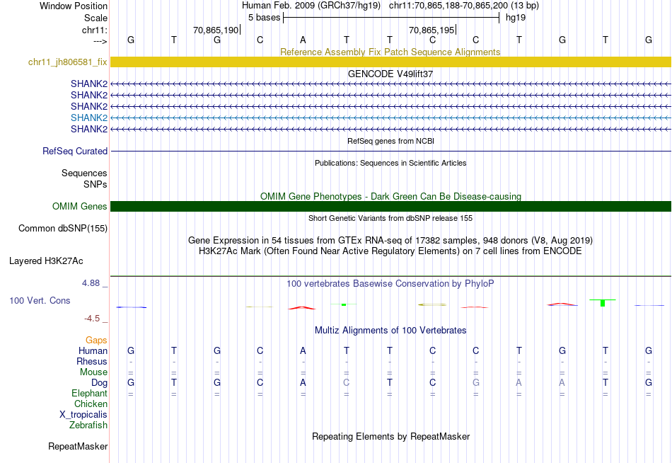Click the 5 bases scale bar line

click(391, 18)
